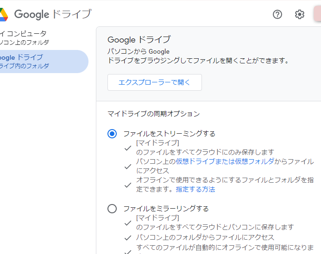This screenshot has height=254, width=321.
Task: Click the マイドライブの同期オプション heading
Action: pyautogui.click(x=154, y=114)
